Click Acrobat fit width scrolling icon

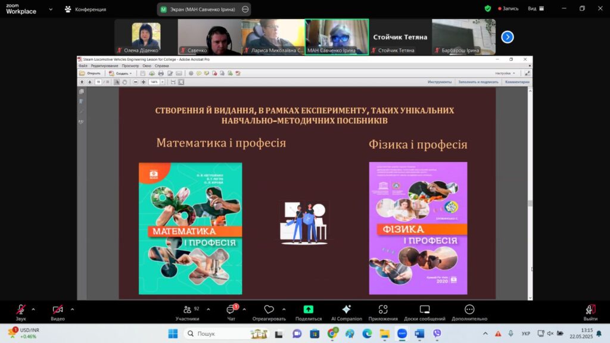pyautogui.click(x=173, y=82)
